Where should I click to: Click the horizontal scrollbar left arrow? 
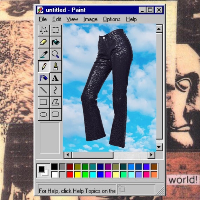tap(68, 155)
